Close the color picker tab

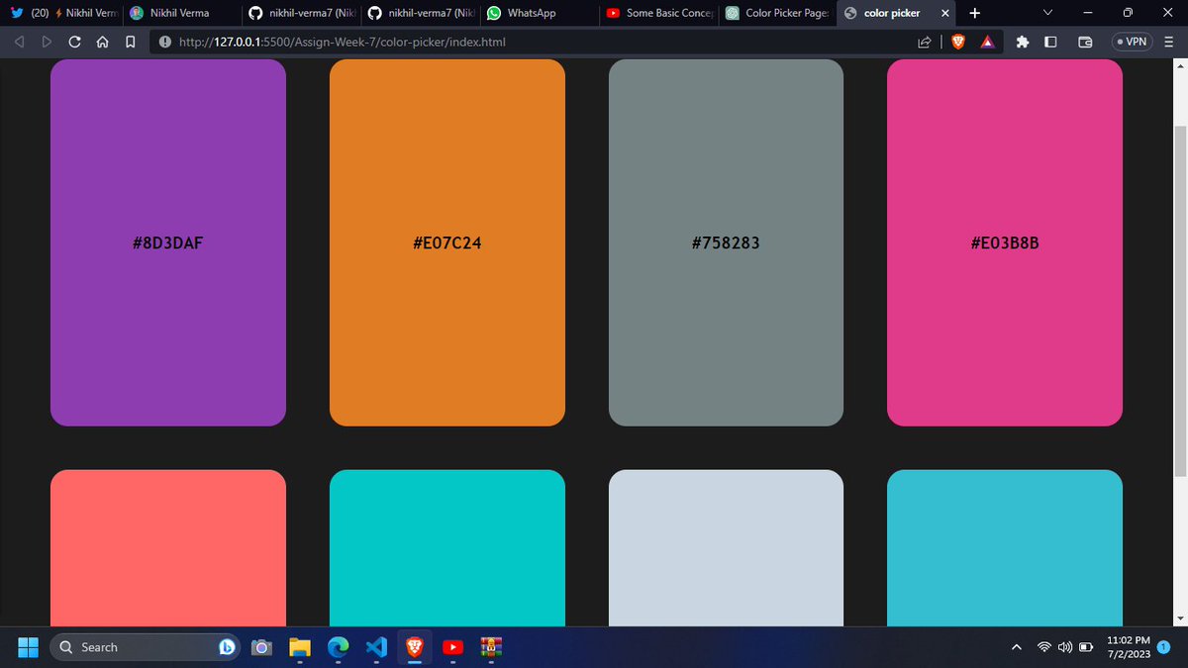[x=944, y=13]
